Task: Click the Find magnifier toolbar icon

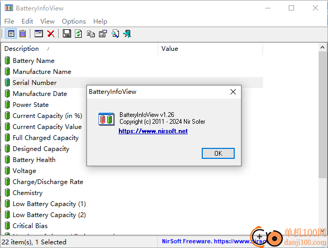Action: [x=115, y=34]
